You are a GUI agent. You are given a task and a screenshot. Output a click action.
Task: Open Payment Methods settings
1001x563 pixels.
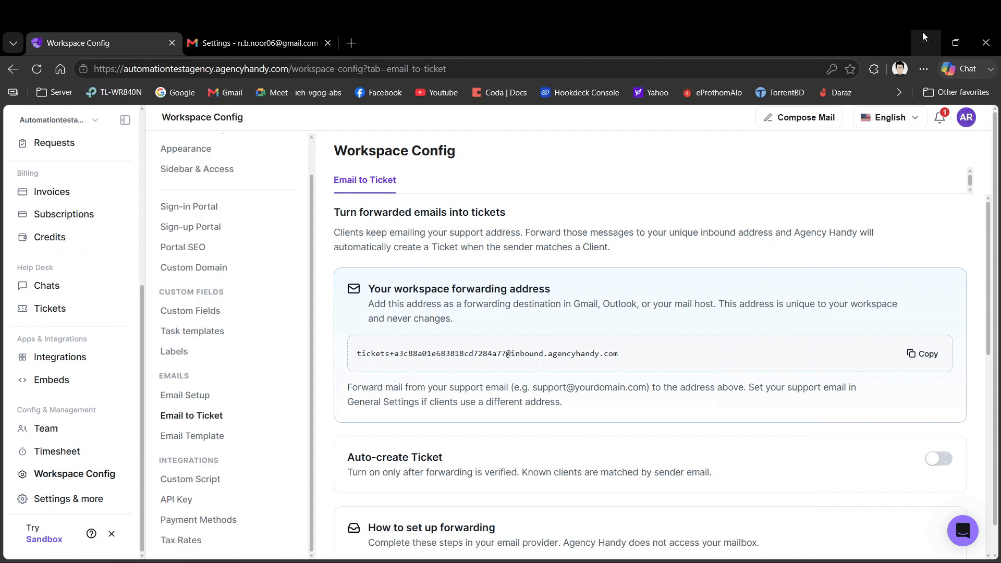pos(198,520)
